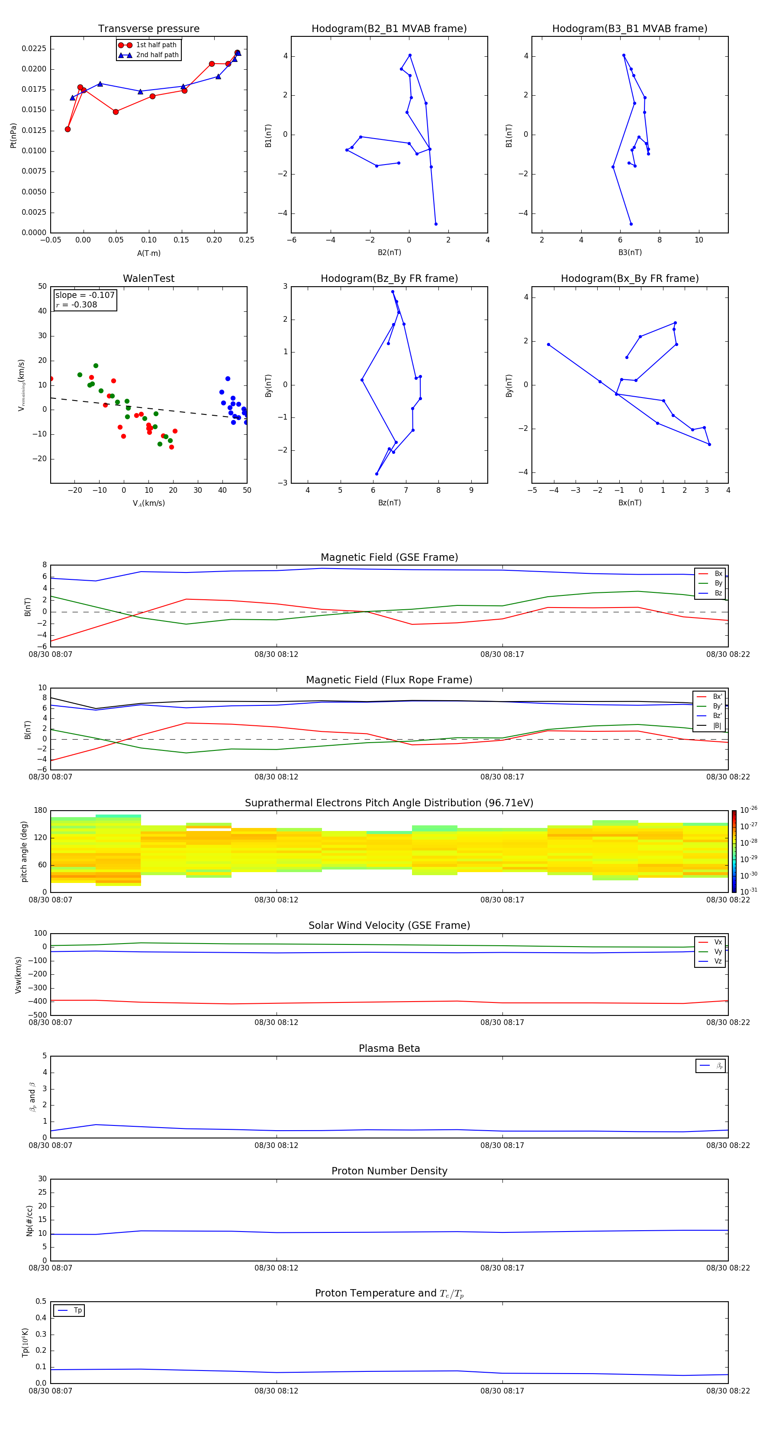The height and width of the screenshot is (1429, 779).
Task: Click 'Bz' in GSE magnetic field legend
Action: point(711,593)
